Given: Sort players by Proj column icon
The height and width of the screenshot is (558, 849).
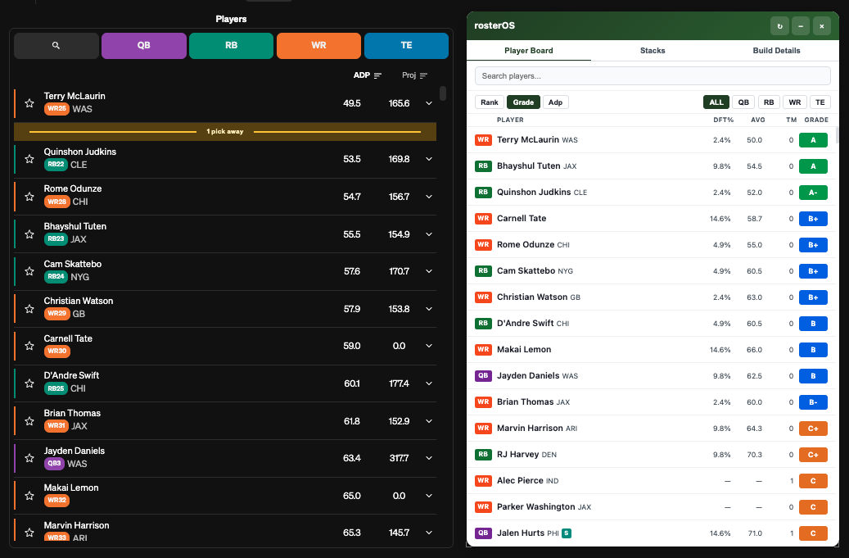Looking at the screenshot, I should pos(423,75).
